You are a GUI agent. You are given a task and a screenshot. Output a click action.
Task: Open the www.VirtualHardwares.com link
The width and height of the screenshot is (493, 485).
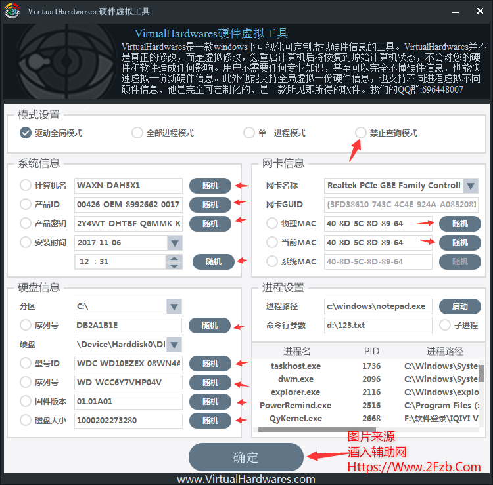point(246,479)
